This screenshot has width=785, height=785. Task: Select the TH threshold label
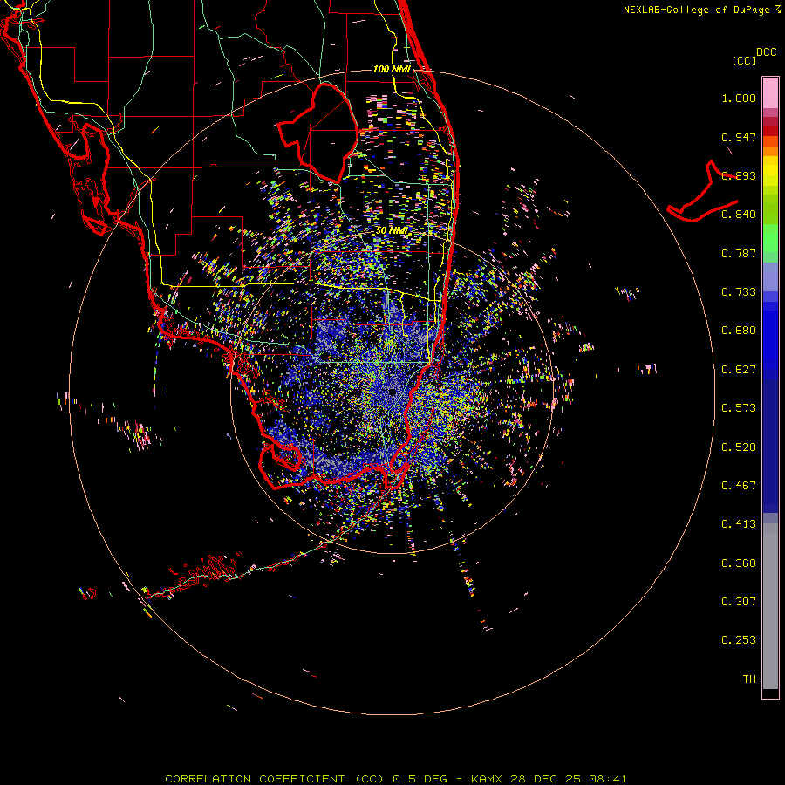tap(749, 679)
